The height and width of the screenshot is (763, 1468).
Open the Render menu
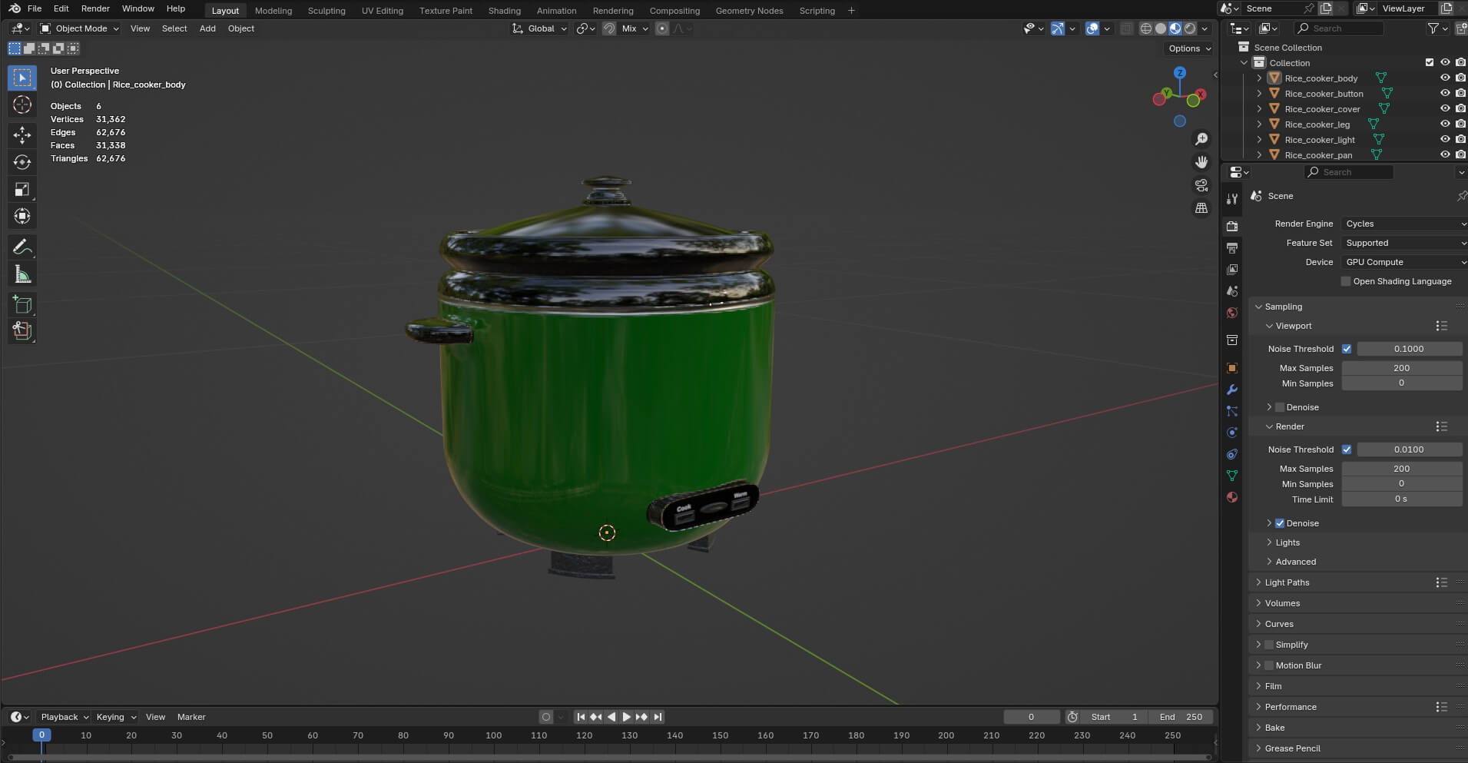coord(95,8)
